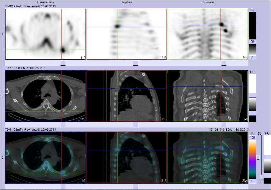Image resolution: width=271 pixels, height=190 pixels.
Task: Click the 50 blend value label in row C
Action: click(259, 133)
